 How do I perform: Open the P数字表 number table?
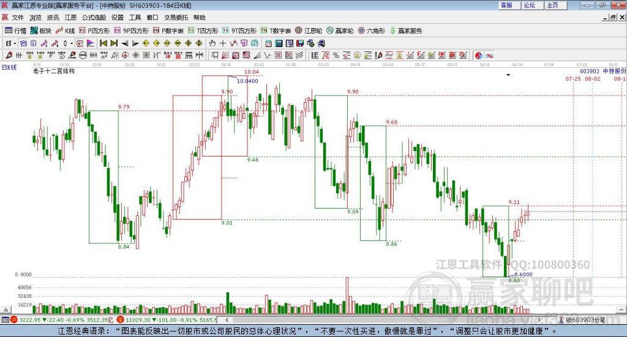point(168,31)
